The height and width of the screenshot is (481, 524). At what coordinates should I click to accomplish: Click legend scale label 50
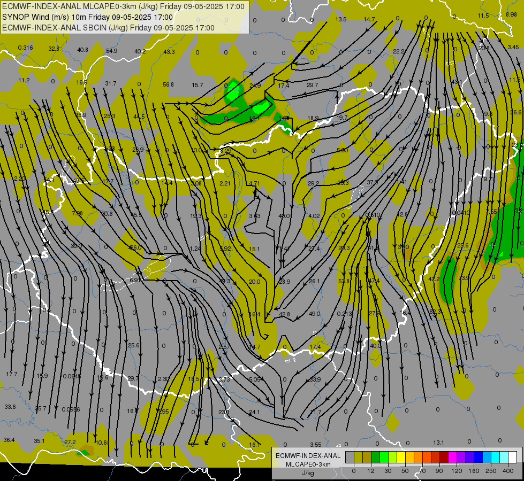tap(405, 471)
